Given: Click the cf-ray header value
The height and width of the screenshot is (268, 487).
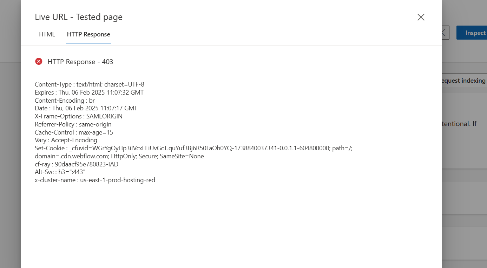Looking at the screenshot, I should coord(76,164).
